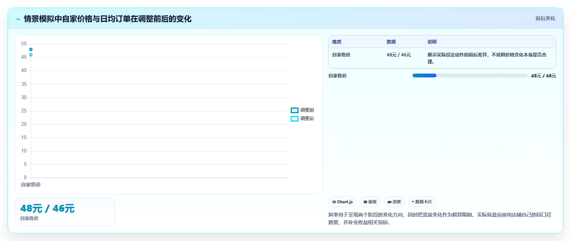Click the 表格 chip icon
The width and height of the screenshot is (571, 241).
click(365, 202)
